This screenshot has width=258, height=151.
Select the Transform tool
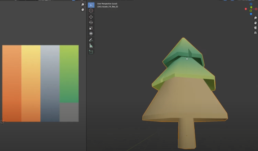(x=91, y=34)
